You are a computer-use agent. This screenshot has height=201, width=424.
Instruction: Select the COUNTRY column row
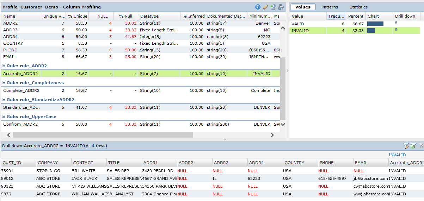[141, 43]
